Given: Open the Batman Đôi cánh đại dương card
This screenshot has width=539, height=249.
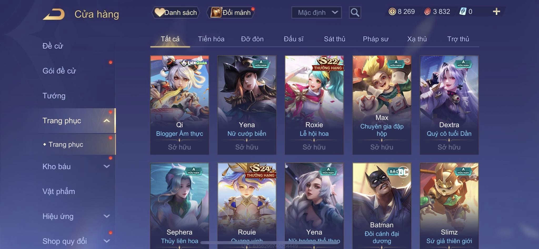Looking at the screenshot, I should [x=382, y=206].
